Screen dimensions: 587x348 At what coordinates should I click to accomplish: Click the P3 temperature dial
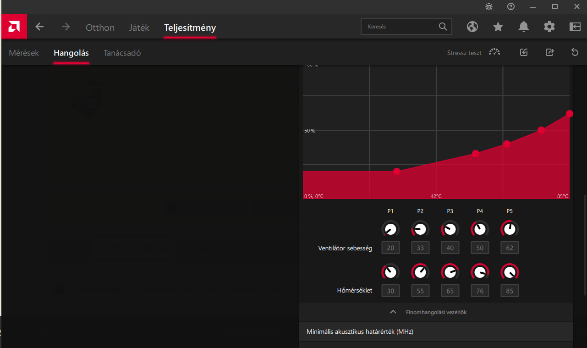tap(450, 272)
